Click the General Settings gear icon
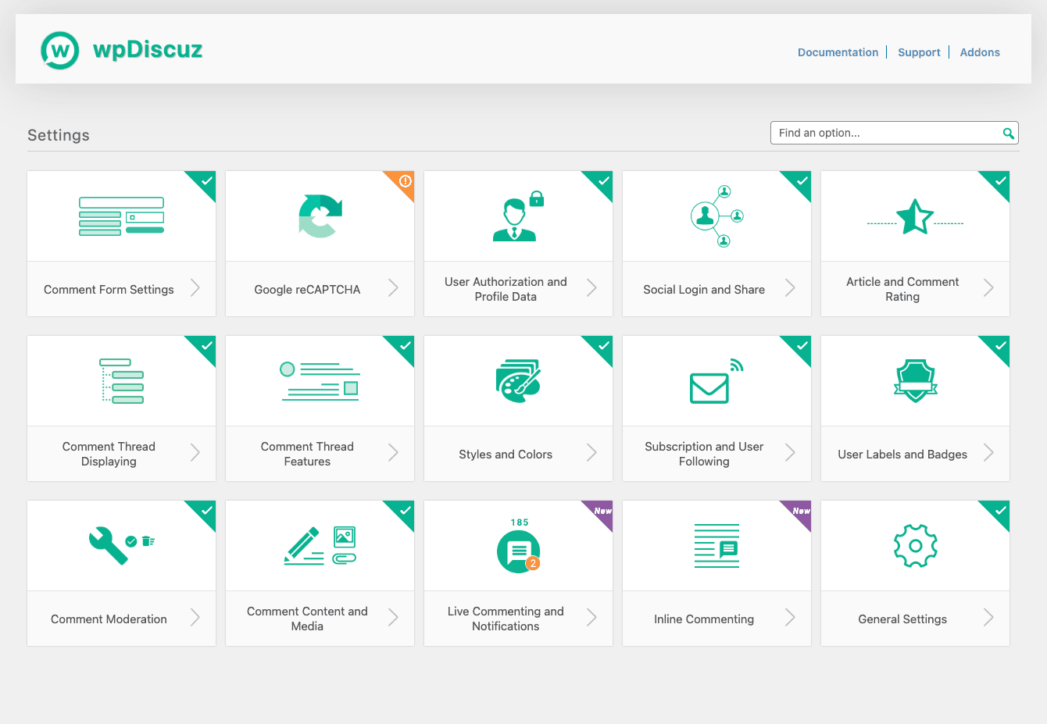The image size is (1047, 724). tap(915, 546)
